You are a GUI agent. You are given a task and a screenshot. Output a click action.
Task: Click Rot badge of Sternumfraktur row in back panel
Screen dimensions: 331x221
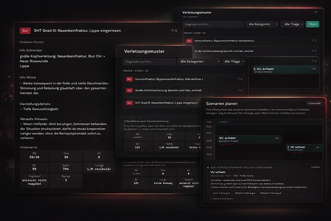189,41
